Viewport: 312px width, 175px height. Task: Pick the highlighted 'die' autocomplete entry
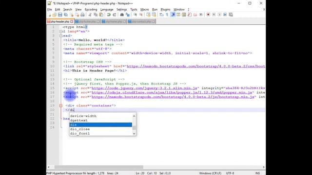tap(101, 124)
